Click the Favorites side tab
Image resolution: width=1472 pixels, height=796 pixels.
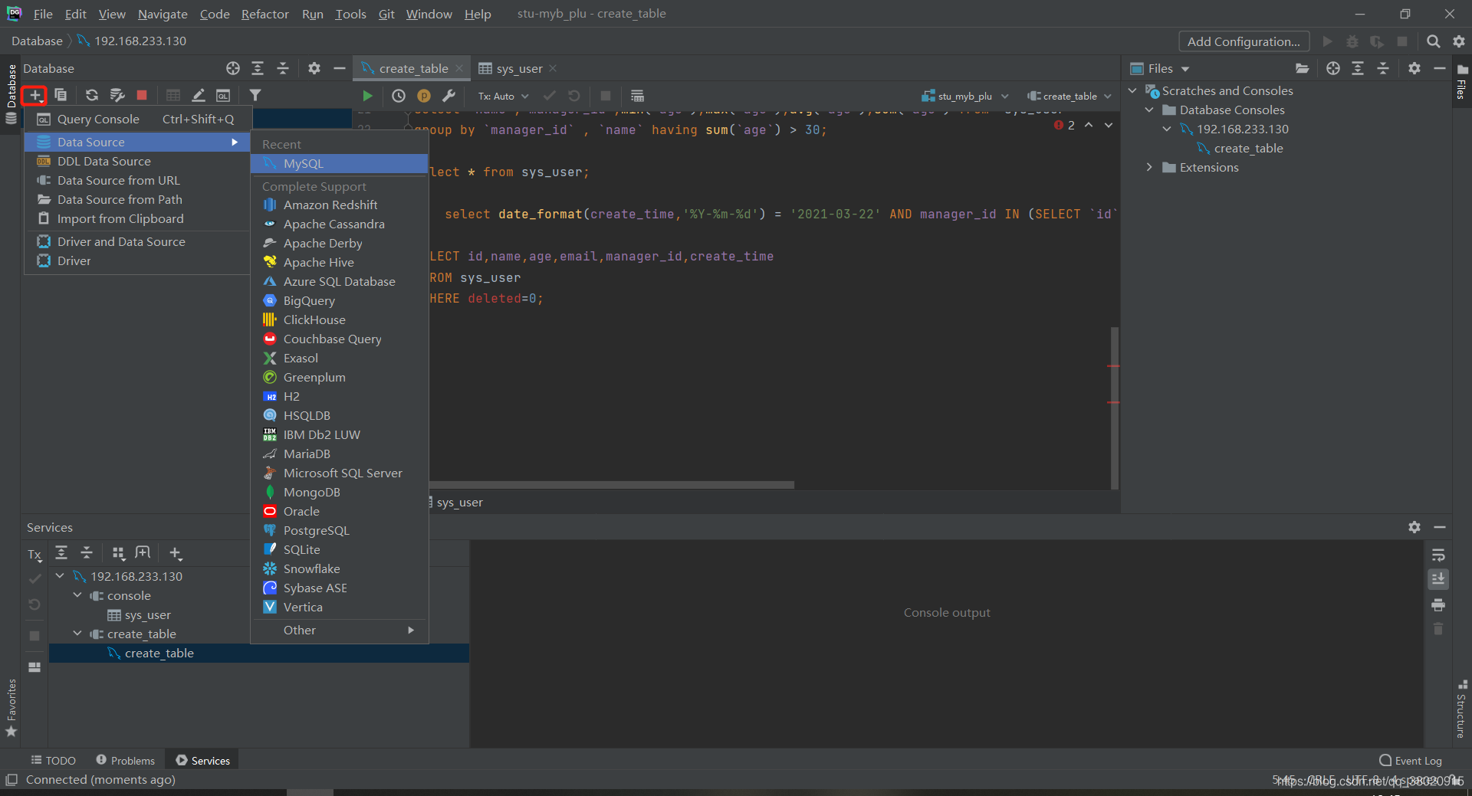click(11, 709)
